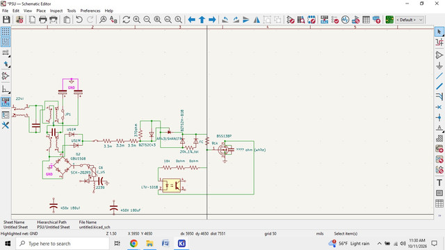Viewport: 445px width, 250px height.
Task: Toggle automatic net highlighting
Action: [6, 101]
